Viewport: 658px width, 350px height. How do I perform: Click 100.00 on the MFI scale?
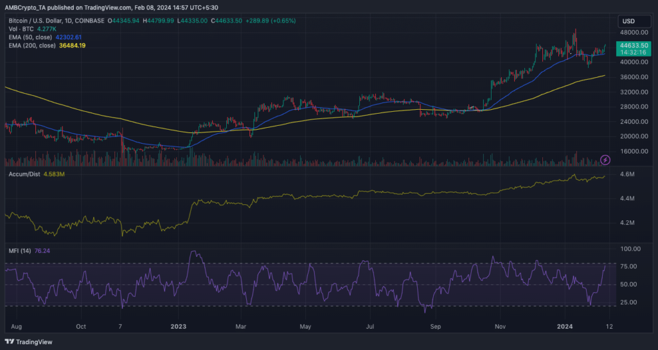[627, 249]
